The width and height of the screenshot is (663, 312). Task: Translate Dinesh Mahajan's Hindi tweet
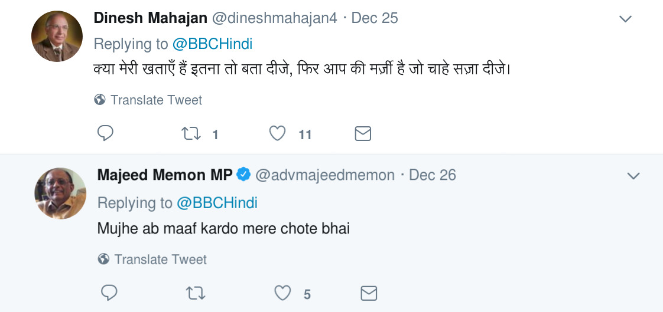(x=155, y=100)
